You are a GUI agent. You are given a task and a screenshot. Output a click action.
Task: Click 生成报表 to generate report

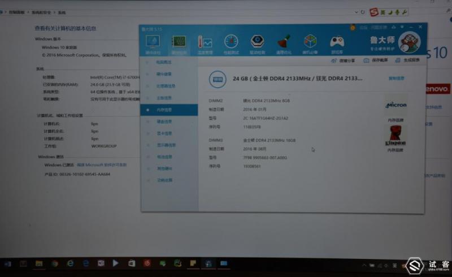[407, 60]
